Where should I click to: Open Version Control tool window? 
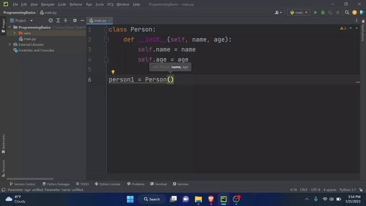(22, 184)
